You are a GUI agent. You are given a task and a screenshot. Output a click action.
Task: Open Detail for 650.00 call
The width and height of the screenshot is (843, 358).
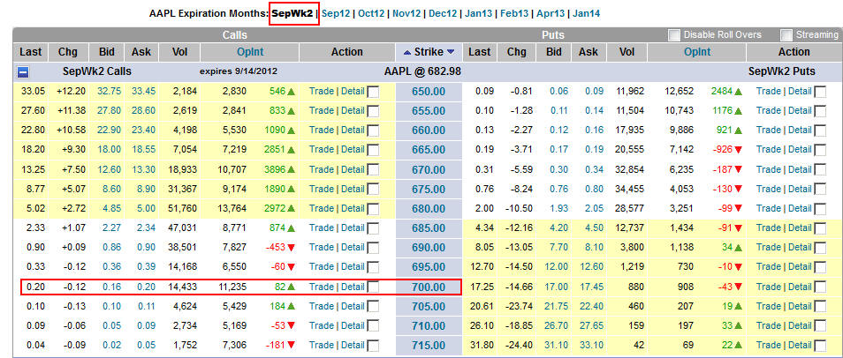(x=353, y=91)
